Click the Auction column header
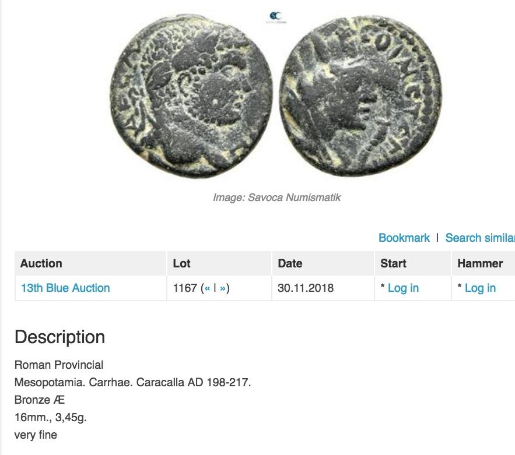 pyautogui.click(x=41, y=263)
